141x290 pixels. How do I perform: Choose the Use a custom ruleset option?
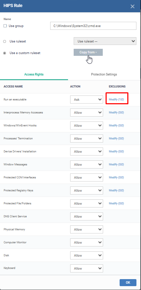coord(5,53)
